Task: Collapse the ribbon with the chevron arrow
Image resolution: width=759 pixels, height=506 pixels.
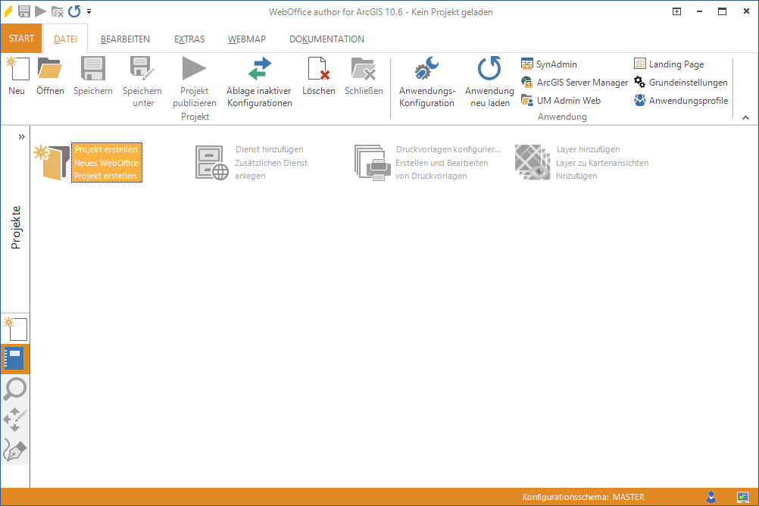Action: [x=745, y=117]
